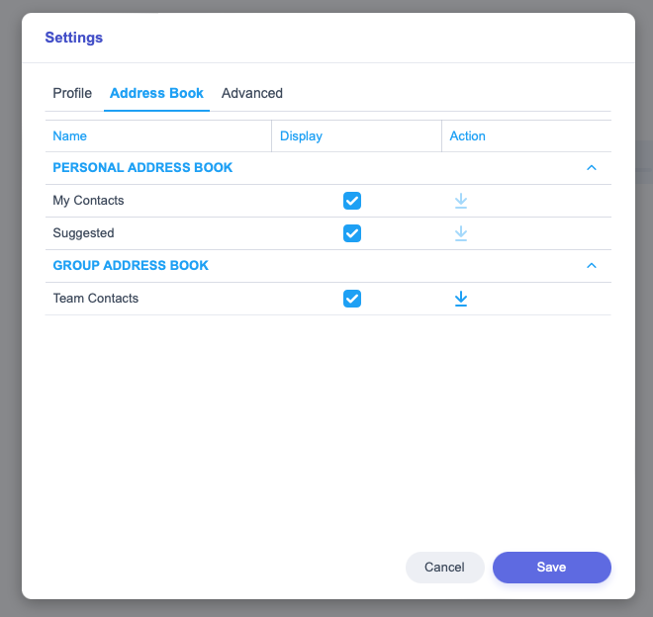653x617 pixels.
Task: Toggle the Suggested display checkbox
Action: [352, 233]
